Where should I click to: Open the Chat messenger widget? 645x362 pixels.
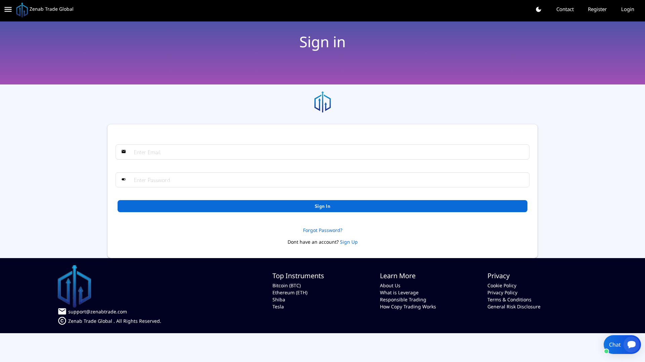pyautogui.click(x=621, y=344)
